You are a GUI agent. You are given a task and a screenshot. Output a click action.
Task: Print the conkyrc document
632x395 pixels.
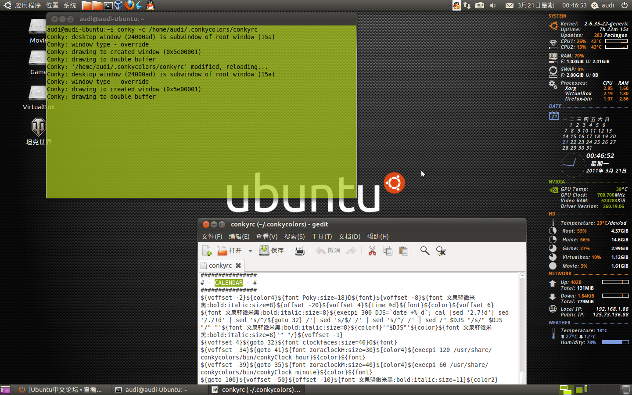300,251
